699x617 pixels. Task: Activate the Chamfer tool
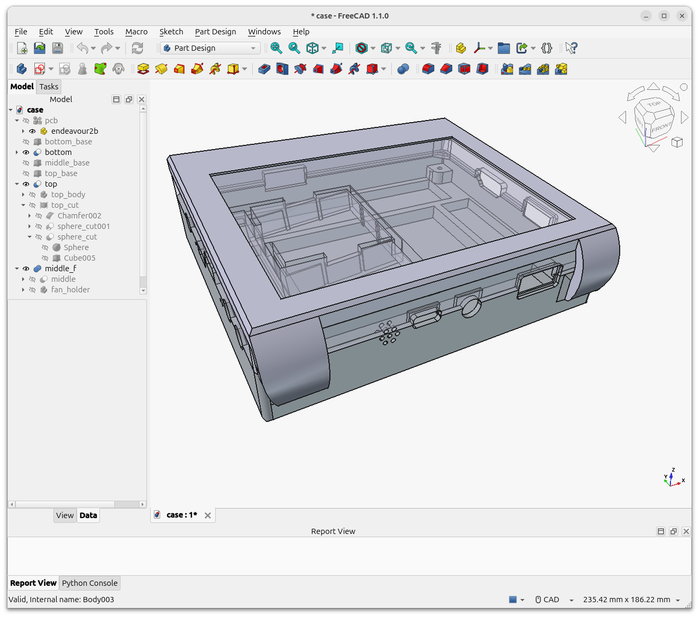coord(446,69)
